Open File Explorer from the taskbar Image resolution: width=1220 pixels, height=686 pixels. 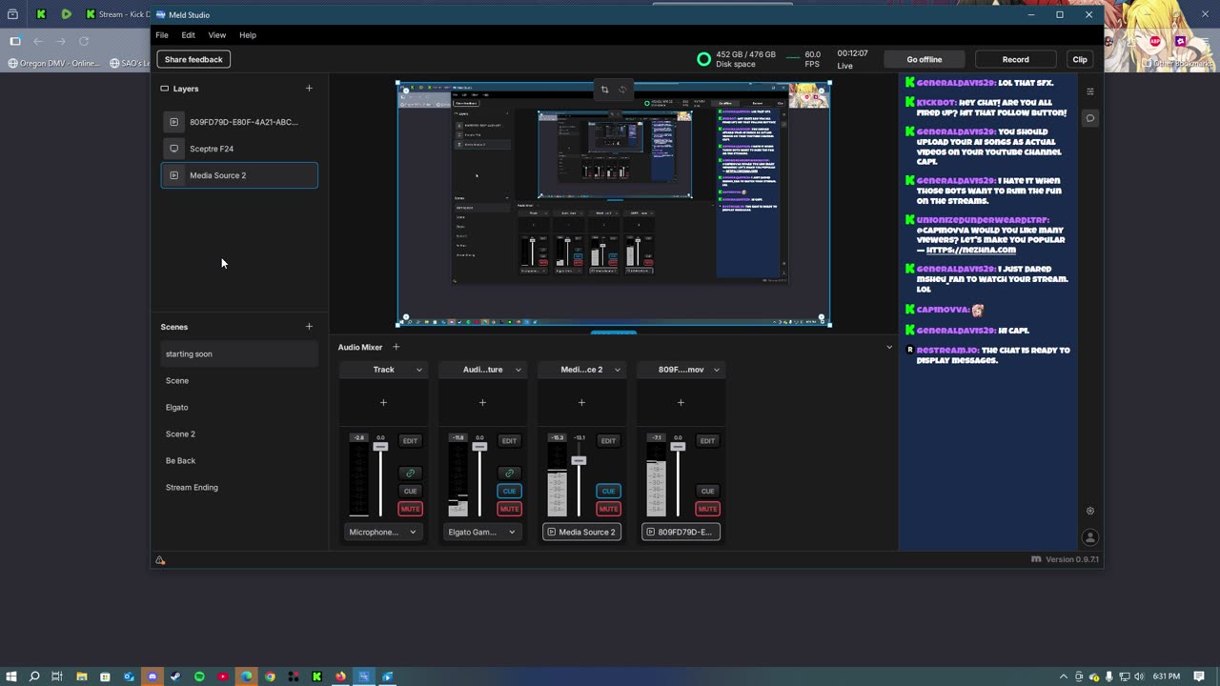point(81,676)
